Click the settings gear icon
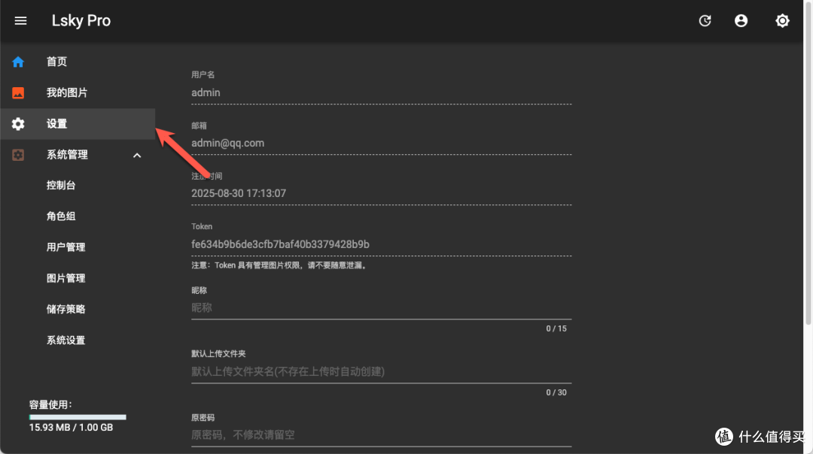Viewport: 813px width, 454px height. (18, 124)
